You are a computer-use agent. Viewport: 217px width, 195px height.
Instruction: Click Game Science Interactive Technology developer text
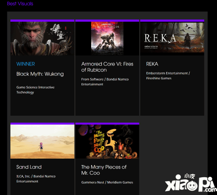click(x=36, y=90)
